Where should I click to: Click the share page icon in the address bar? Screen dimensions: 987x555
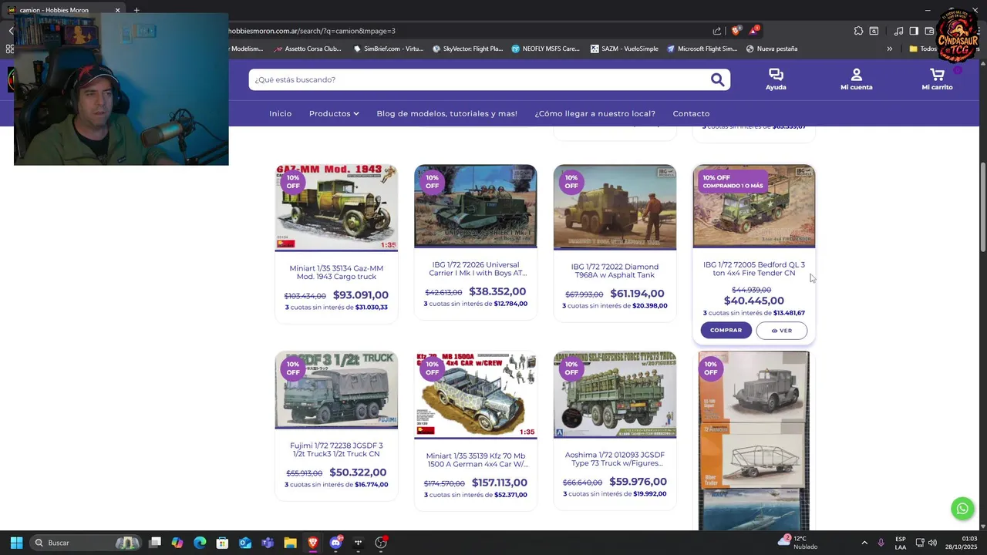717,31
